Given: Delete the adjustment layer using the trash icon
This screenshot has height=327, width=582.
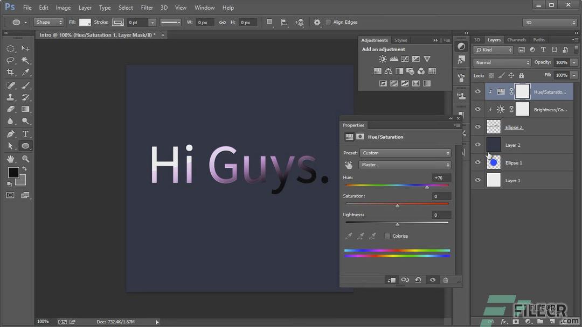Looking at the screenshot, I should (446, 280).
